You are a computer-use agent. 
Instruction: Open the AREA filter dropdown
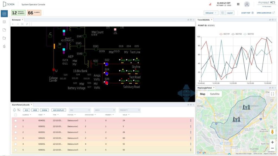click(105, 110)
